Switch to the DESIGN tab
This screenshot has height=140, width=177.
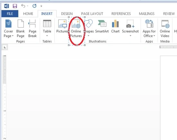click(x=67, y=14)
